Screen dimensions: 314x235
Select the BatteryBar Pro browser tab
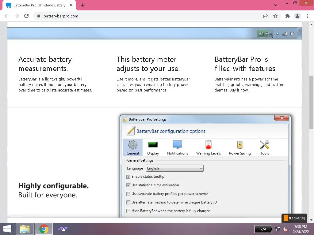click(39, 5)
